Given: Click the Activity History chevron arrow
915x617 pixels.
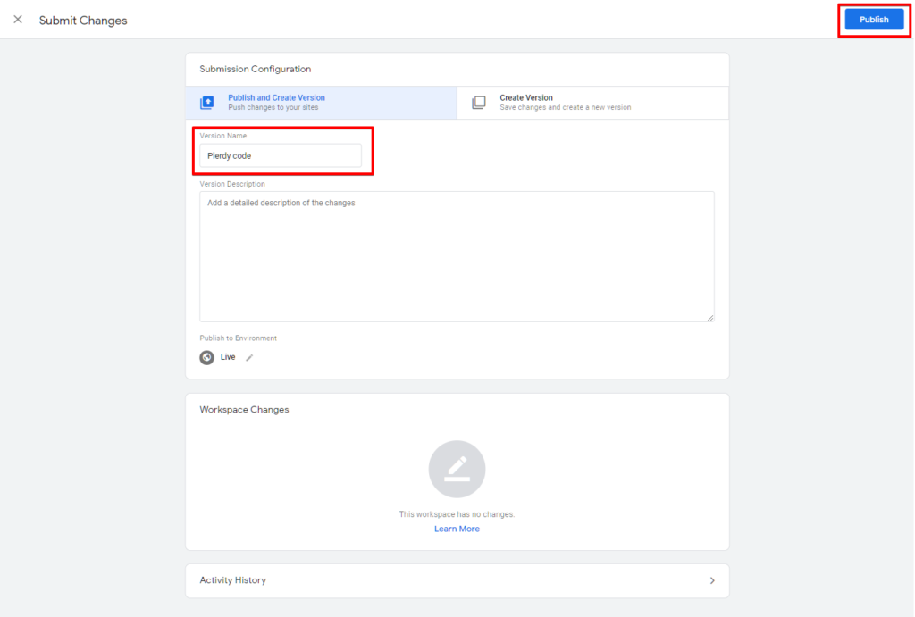Looking at the screenshot, I should point(712,580).
